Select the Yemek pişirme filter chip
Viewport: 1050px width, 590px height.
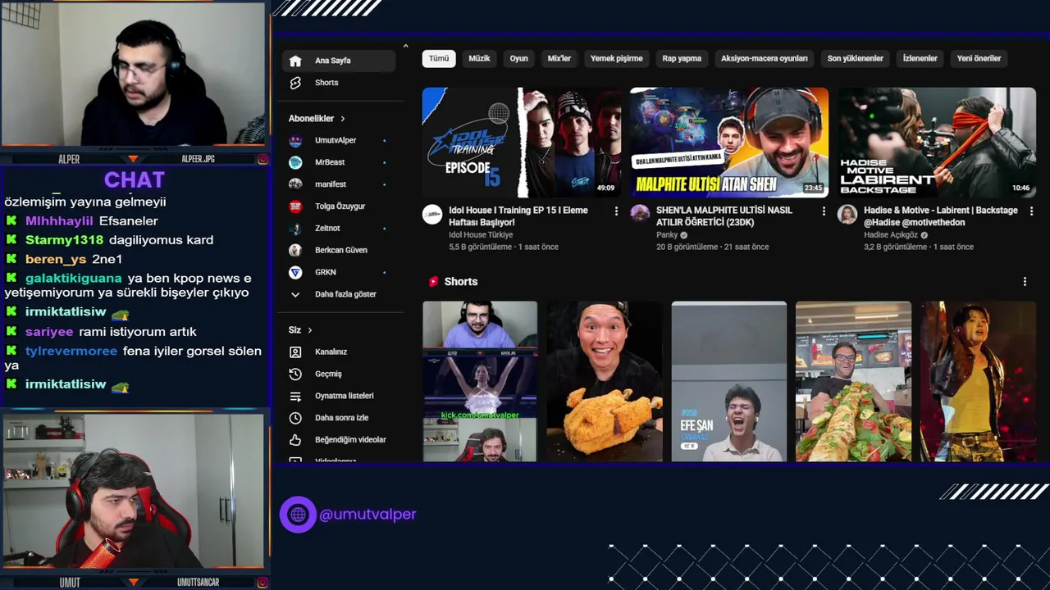[x=617, y=58]
